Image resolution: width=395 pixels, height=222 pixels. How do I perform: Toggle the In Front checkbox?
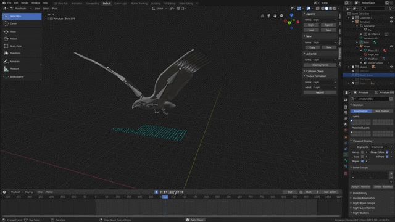387,157
